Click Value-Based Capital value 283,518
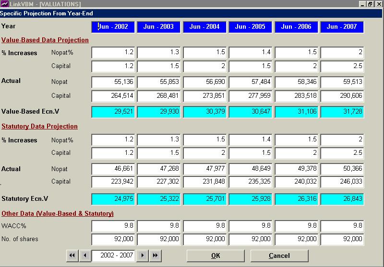Screen dimensions: 384x267 tap(296, 96)
